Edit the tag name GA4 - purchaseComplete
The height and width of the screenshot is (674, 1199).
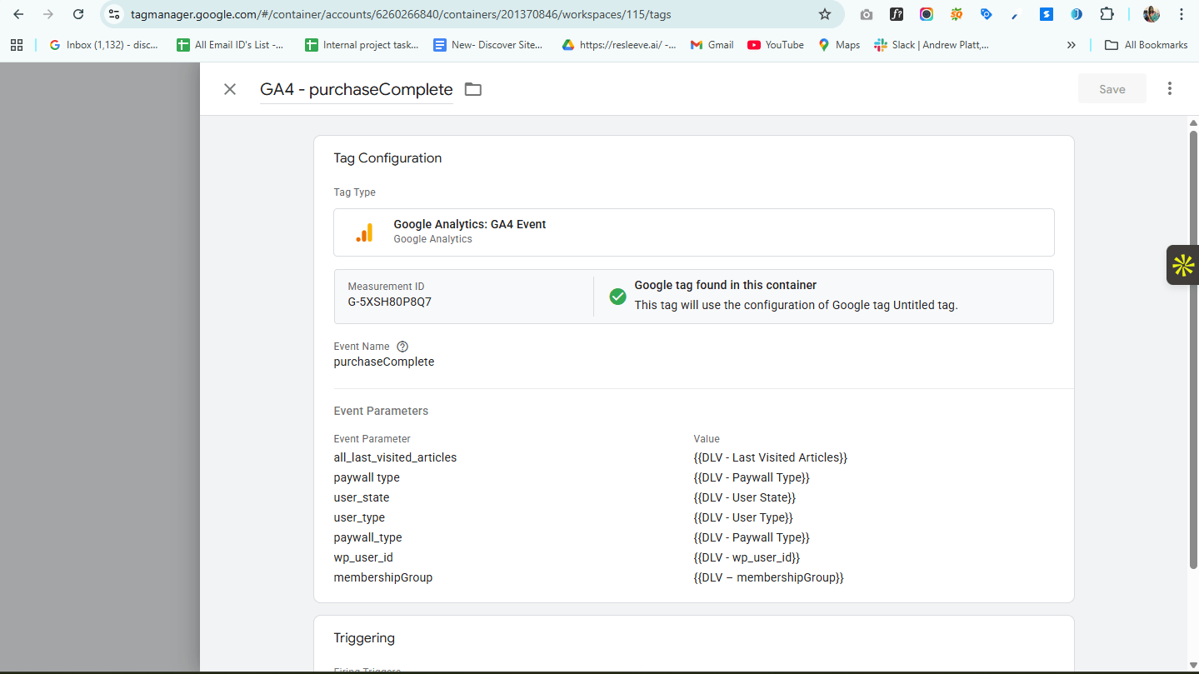pos(357,89)
